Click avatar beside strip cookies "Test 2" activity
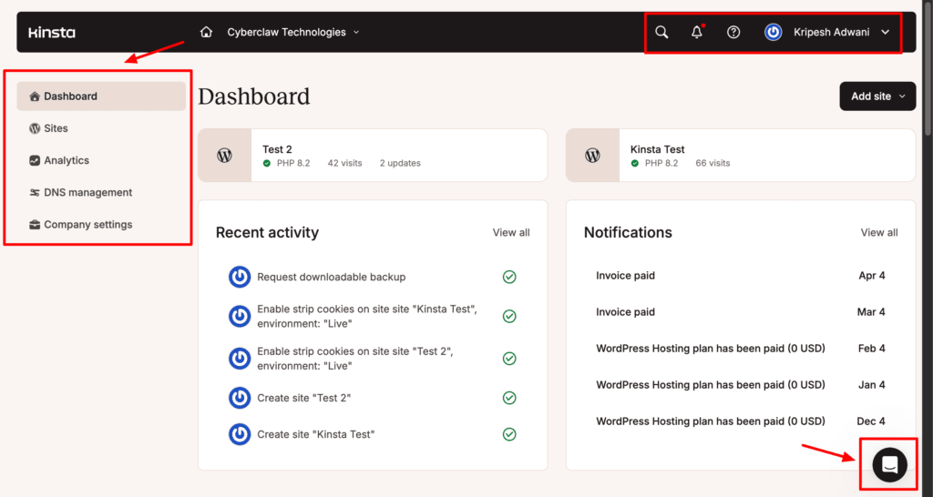The image size is (933, 497). point(240,359)
